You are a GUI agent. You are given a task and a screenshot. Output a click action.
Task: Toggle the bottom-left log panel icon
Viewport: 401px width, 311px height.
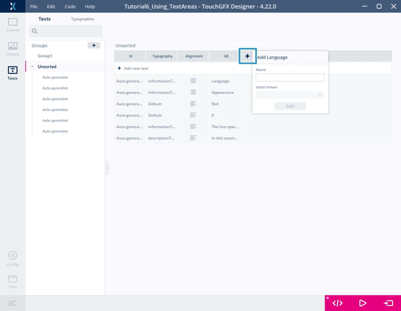pos(13,303)
